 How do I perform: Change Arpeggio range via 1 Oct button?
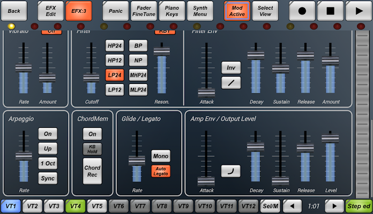coord(48,163)
